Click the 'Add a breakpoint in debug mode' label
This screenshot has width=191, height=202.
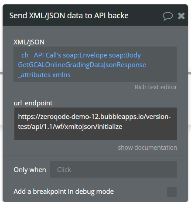coord(64,192)
